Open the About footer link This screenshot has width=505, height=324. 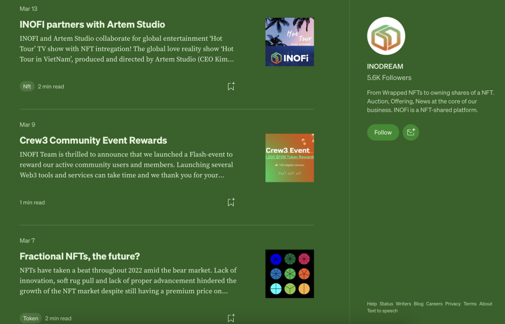pos(486,304)
